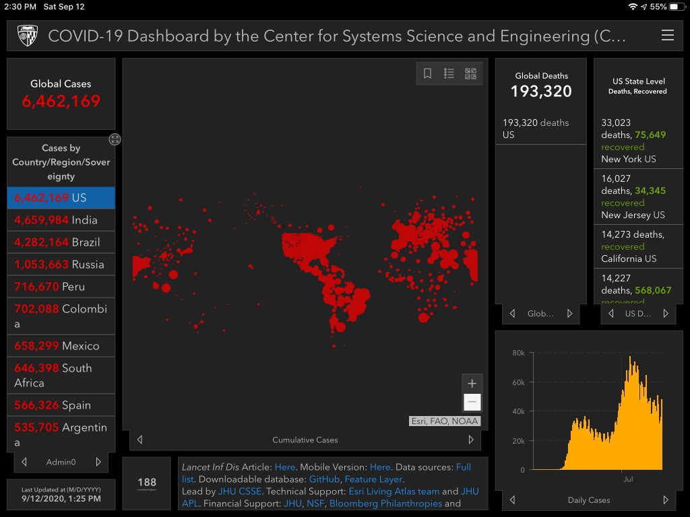
Task: Go to next Admin0 list view
Action: (x=98, y=462)
